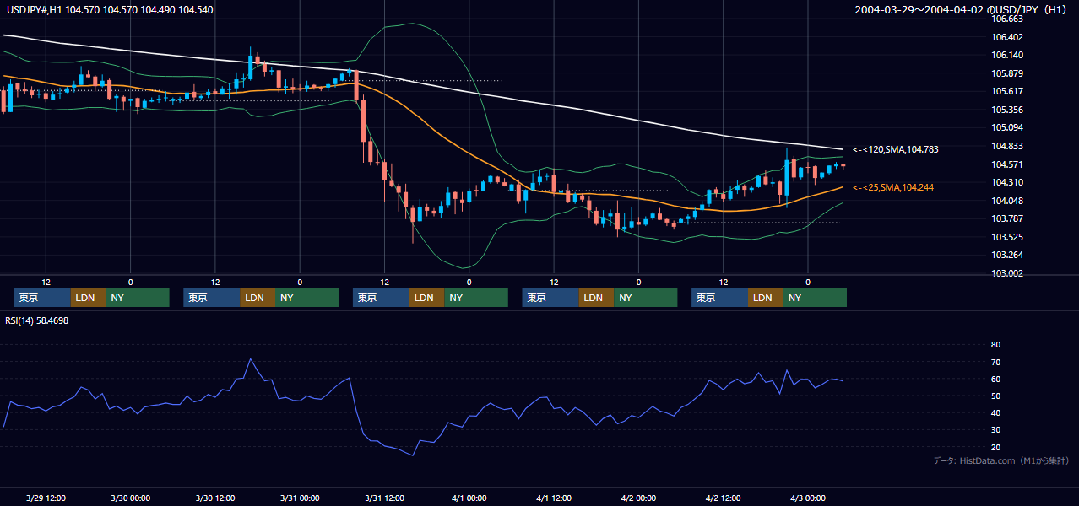Click the 106.140 price axis label
1079x506 pixels.
tap(1008, 55)
